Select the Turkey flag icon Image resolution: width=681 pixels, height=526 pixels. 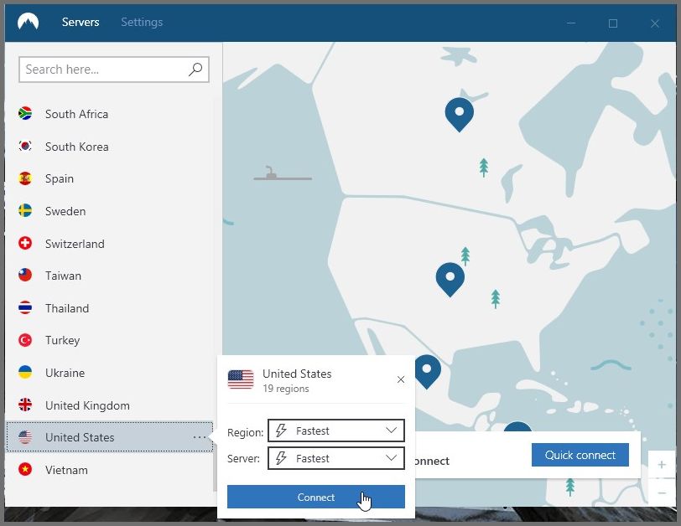click(x=25, y=340)
